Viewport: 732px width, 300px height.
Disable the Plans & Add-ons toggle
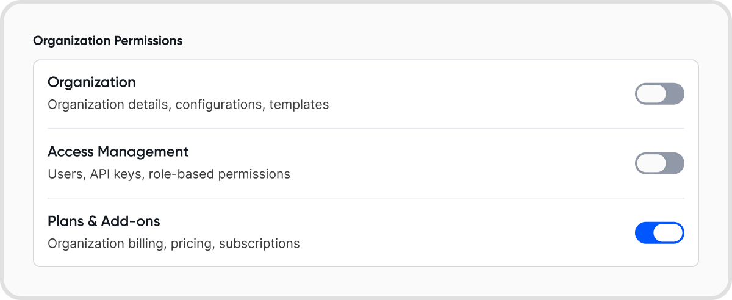pos(659,233)
